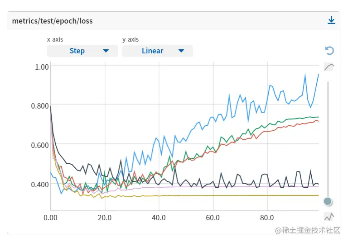Click the 20.0 x-axis tick value
Viewport: 348px width, 242px height.
105,218
